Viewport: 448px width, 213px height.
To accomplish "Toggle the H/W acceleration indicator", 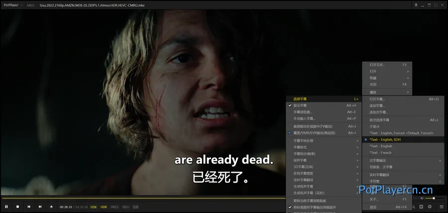I will 93,207.
